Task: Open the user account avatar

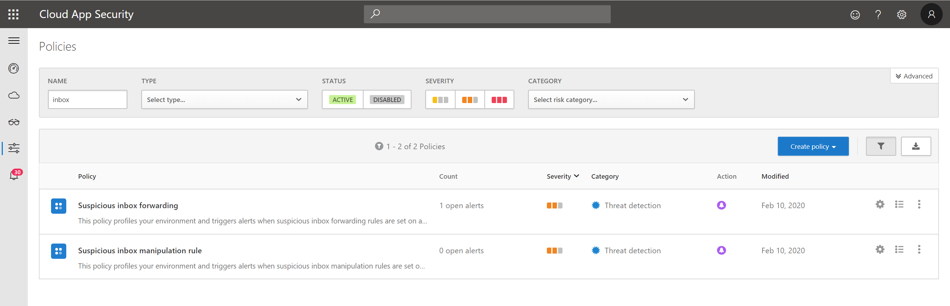Action: click(931, 14)
